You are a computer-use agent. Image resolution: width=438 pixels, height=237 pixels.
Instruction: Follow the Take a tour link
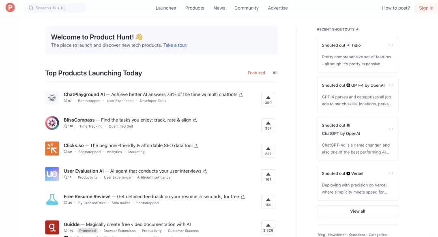click(x=175, y=45)
